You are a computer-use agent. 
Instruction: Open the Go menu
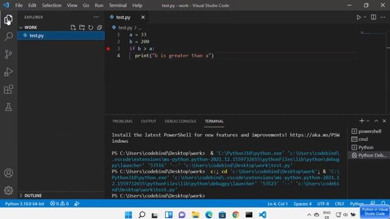tap(86, 5)
